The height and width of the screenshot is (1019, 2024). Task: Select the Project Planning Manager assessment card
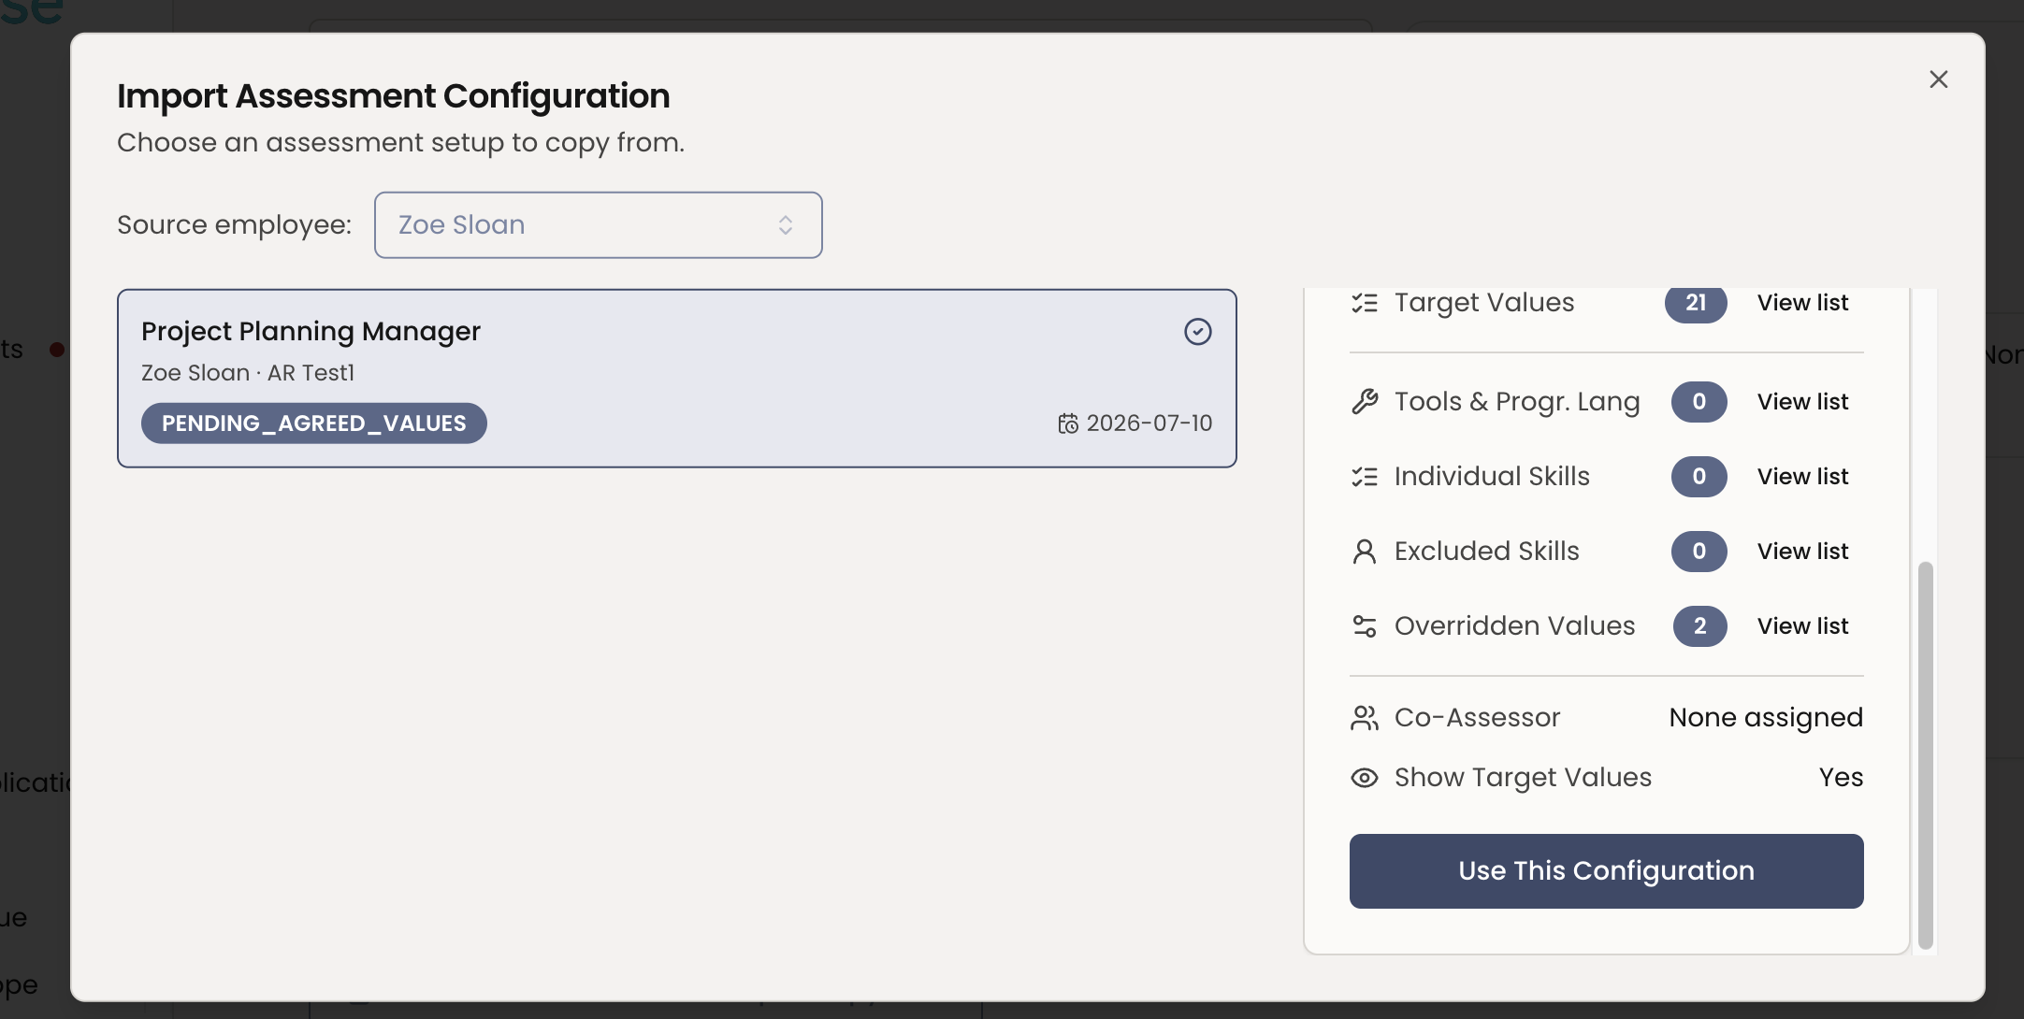pyautogui.click(x=677, y=379)
